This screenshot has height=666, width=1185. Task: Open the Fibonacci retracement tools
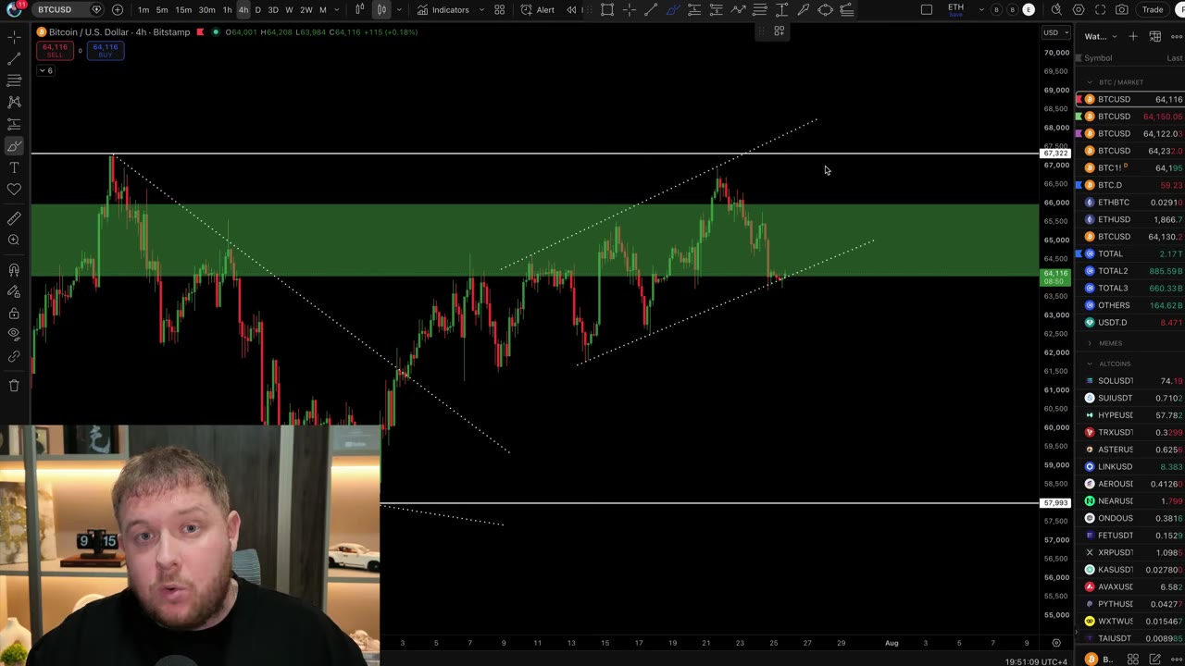click(14, 80)
